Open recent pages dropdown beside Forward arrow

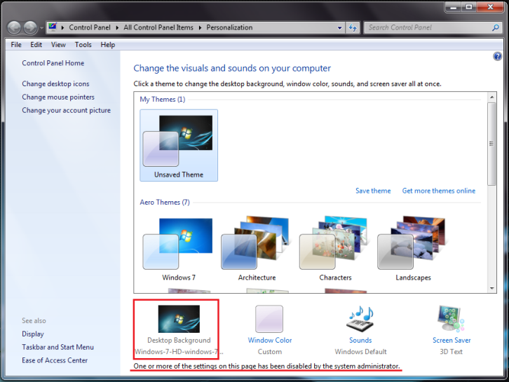point(41,28)
